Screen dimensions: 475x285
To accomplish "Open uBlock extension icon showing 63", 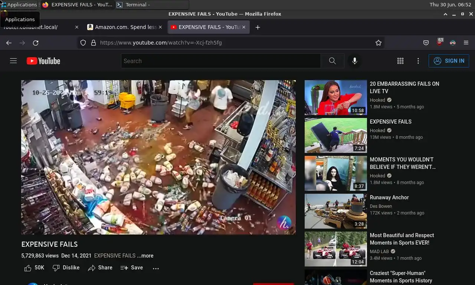I will coord(439,42).
